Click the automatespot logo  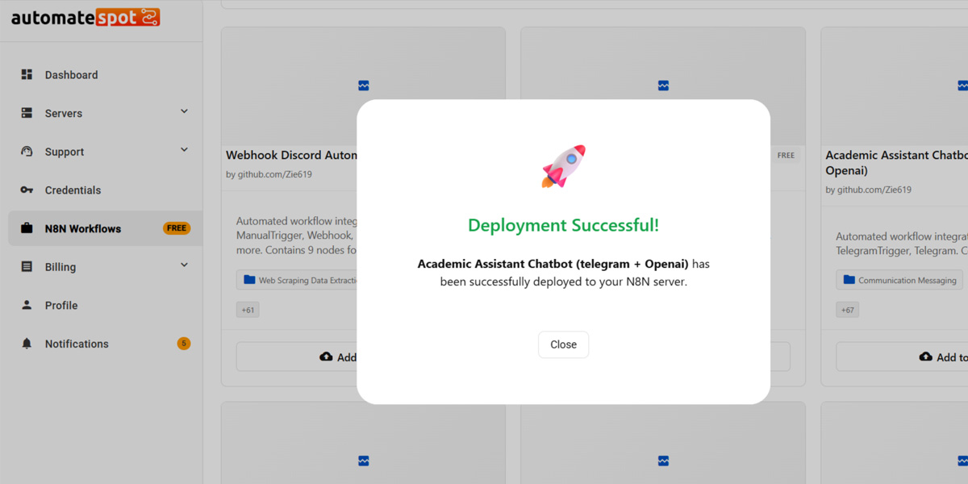click(x=86, y=17)
